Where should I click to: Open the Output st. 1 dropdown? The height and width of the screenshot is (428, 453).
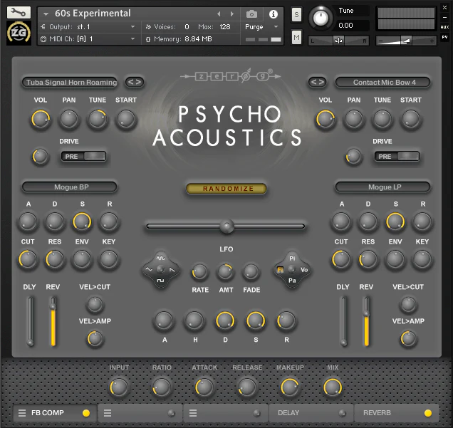(x=88, y=27)
